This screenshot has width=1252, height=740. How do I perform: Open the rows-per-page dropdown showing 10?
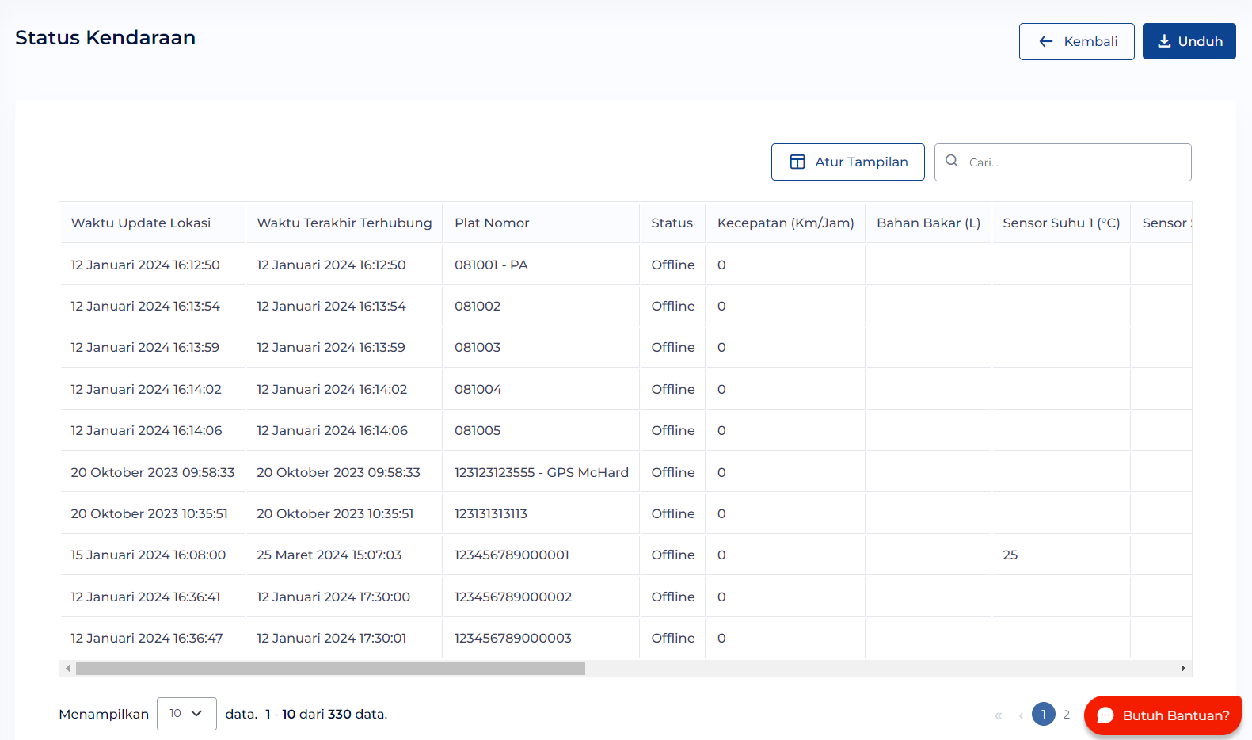pyautogui.click(x=186, y=714)
